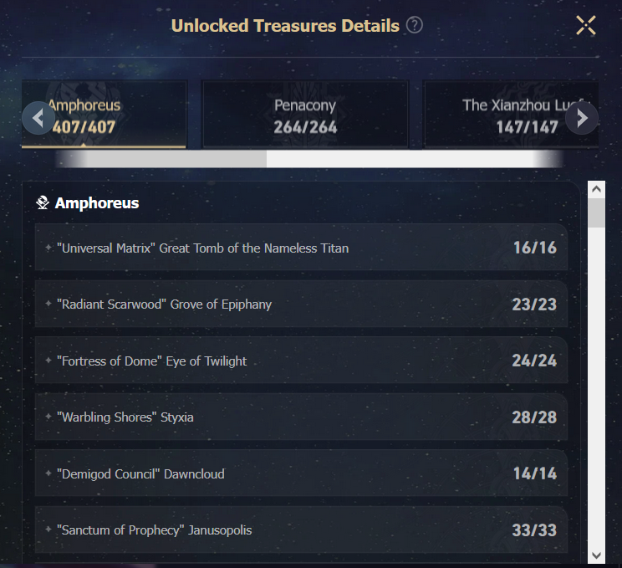The width and height of the screenshot is (622, 568).
Task: Expand "Demigod Council" Dawncloud entry
Action: (x=301, y=473)
